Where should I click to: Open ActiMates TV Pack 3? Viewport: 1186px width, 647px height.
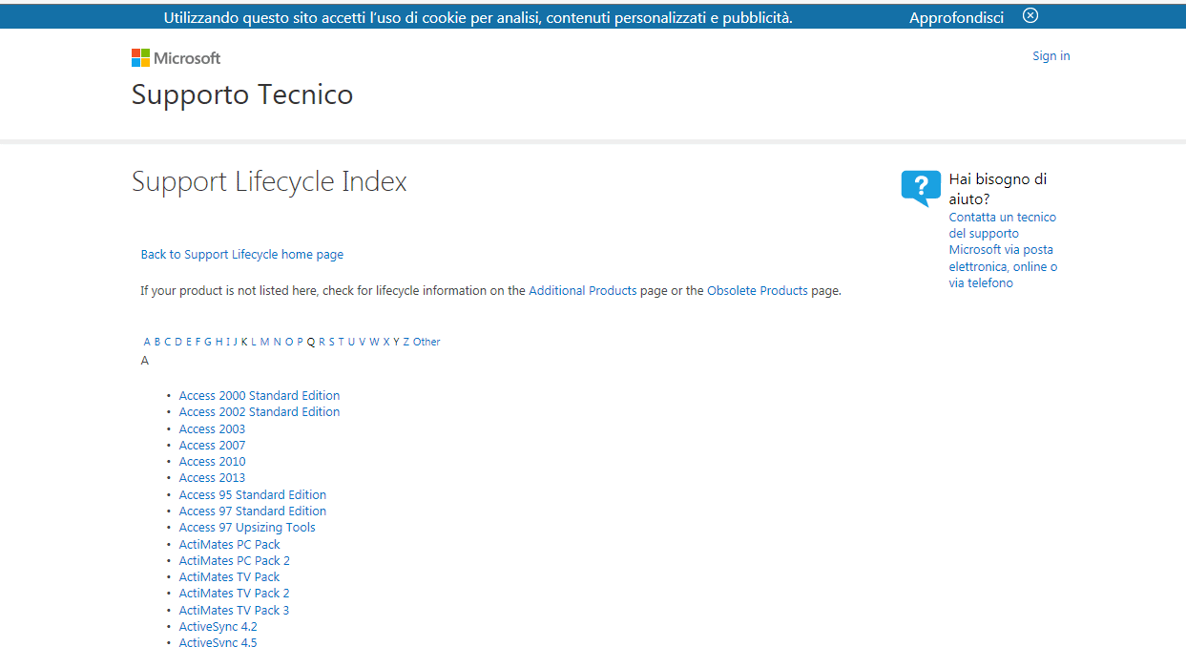234,611
